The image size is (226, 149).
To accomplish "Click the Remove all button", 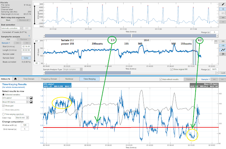I will (24, 20).
